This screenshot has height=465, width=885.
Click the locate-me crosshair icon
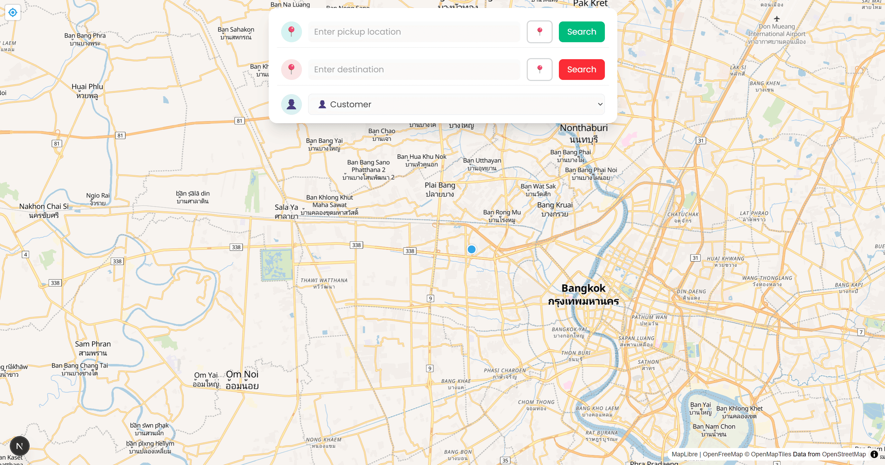[13, 12]
